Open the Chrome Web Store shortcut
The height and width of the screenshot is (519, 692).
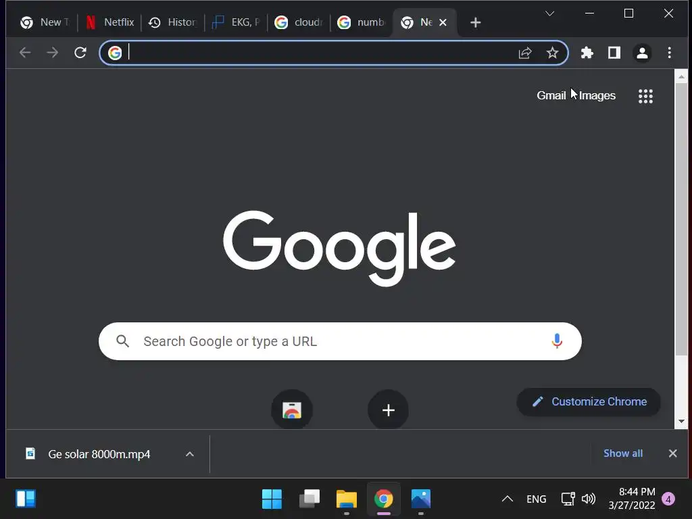pos(292,410)
